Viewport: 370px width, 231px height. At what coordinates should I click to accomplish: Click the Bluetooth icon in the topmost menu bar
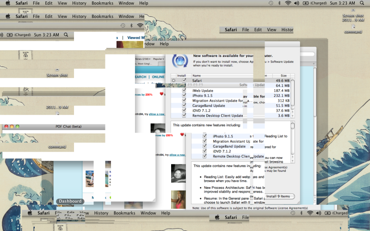(279, 3)
